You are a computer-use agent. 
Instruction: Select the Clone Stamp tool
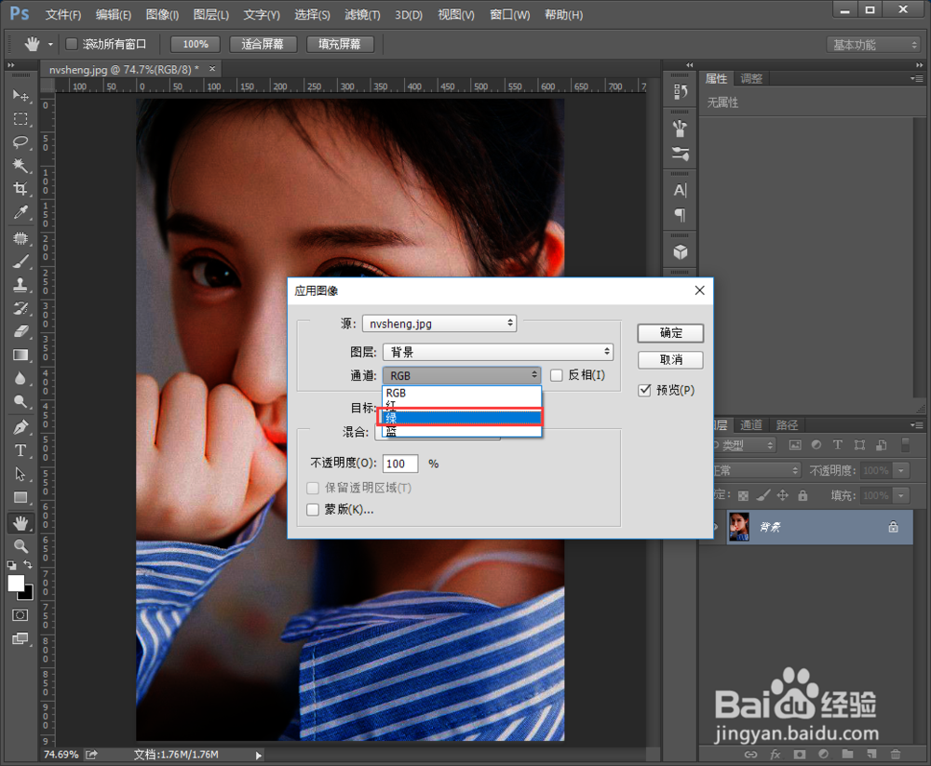[x=20, y=285]
